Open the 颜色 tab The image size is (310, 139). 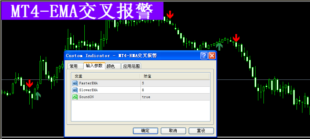pyautogui.click(x=113, y=66)
